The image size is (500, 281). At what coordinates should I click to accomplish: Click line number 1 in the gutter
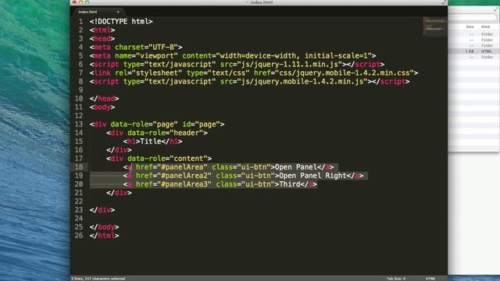[x=80, y=21]
